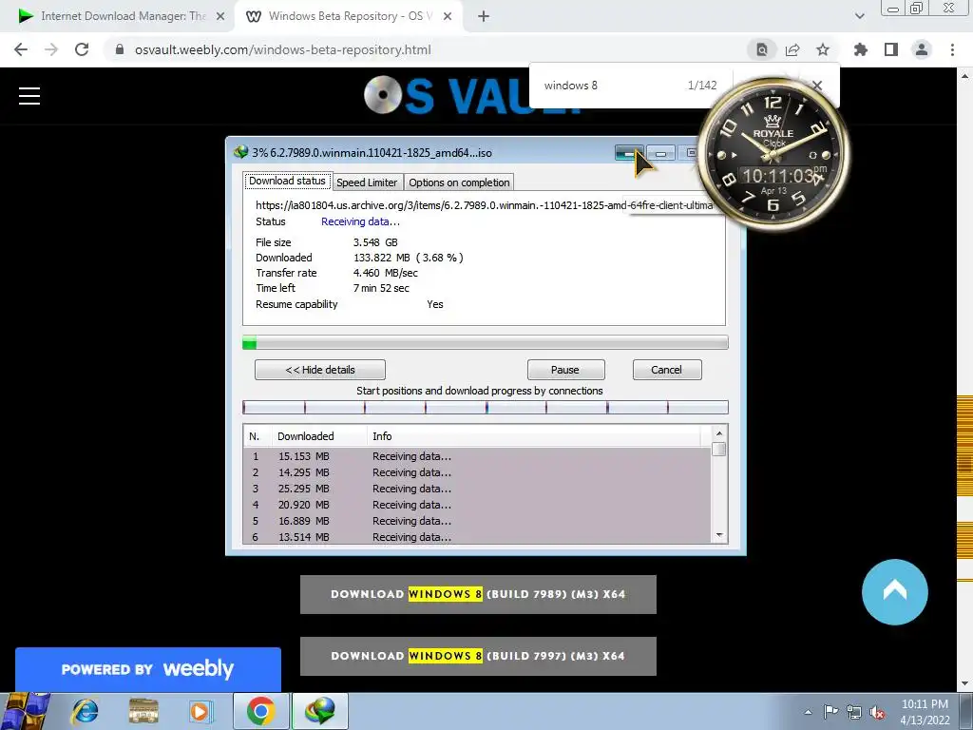
Task: Click the blue scroll-to-top arrow button
Action: click(x=895, y=591)
